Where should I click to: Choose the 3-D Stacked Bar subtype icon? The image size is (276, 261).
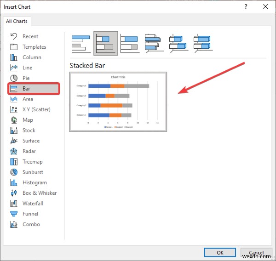(x=178, y=44)
